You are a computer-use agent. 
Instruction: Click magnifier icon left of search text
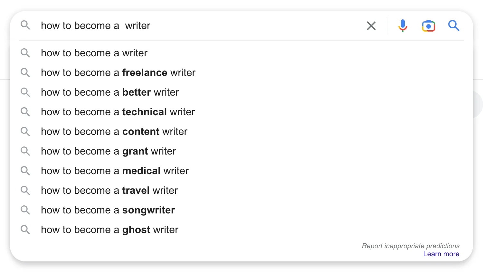point(25,25)
